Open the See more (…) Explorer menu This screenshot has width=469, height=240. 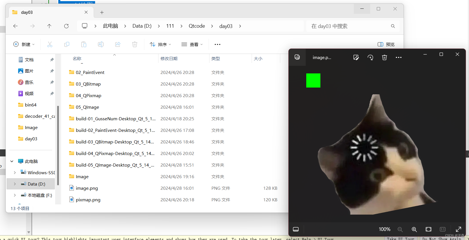pyautogui.click(x=217, y=44)
